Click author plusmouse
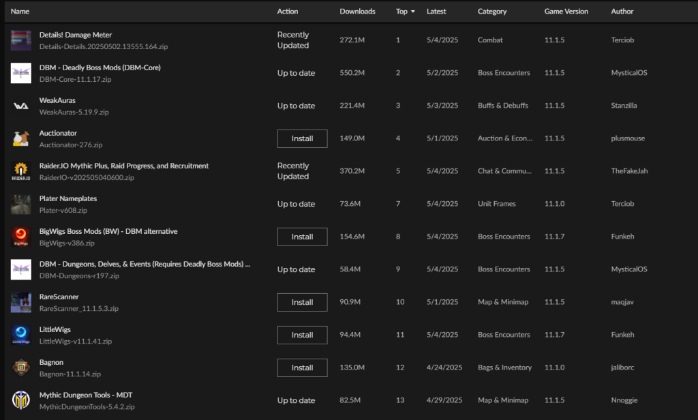698x420 pixels. (x=628, y=138)
